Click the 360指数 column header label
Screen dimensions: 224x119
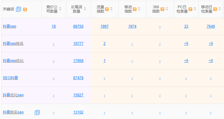156,9
